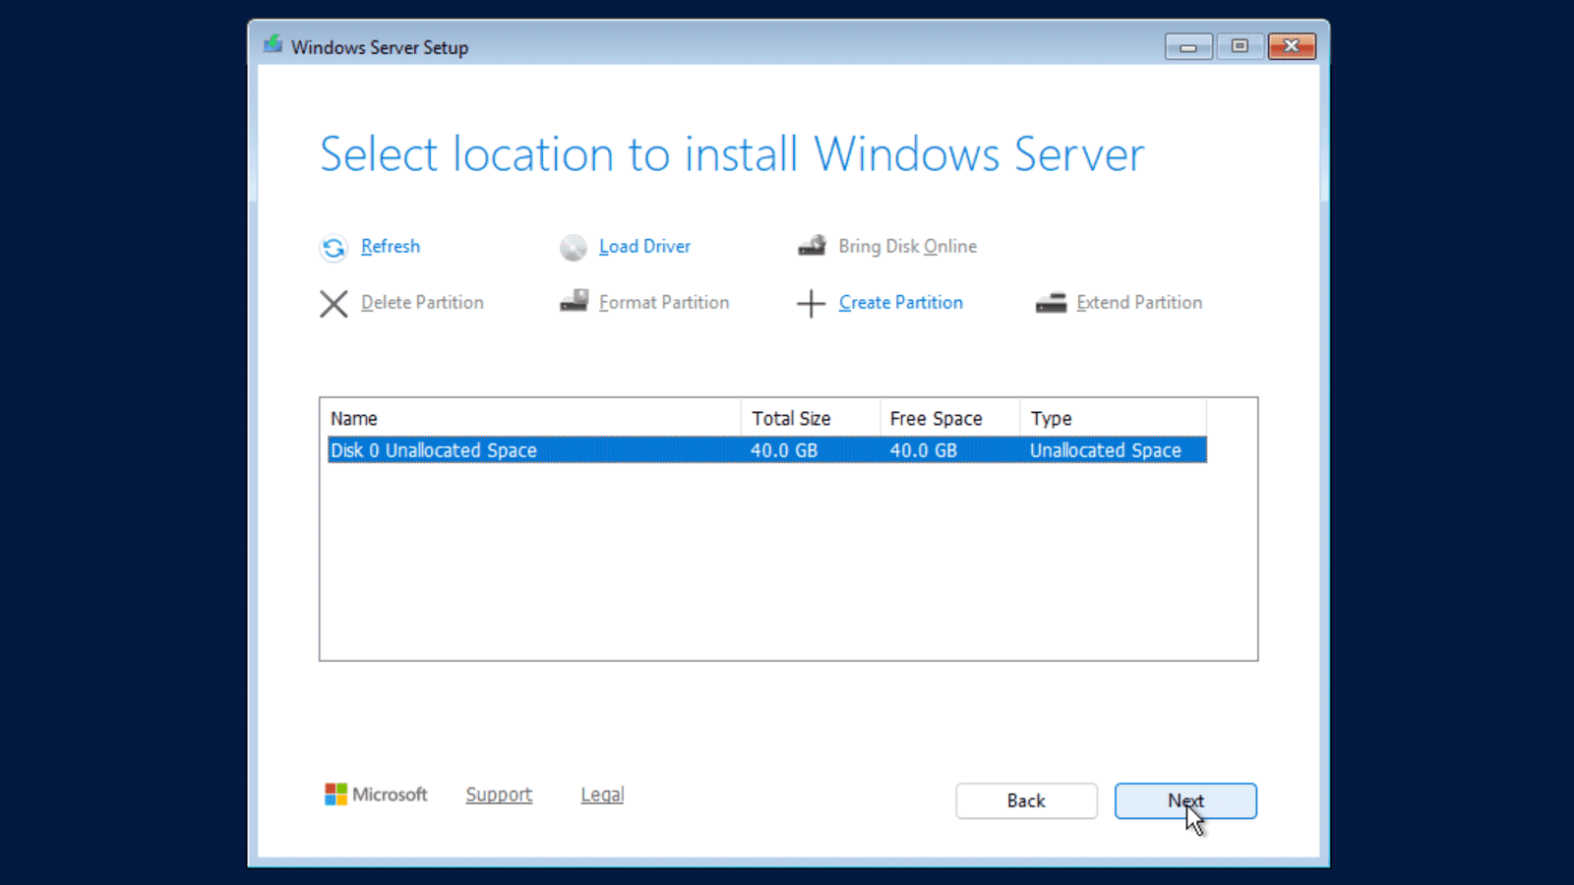1574x885 pixels.
Task: Maximize the Windows Server Setup window
Action: coord(1240,46)
